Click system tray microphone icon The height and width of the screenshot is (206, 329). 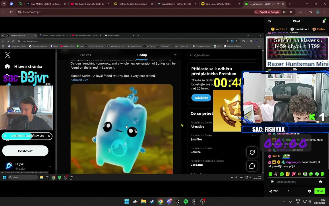click(291, 201)
